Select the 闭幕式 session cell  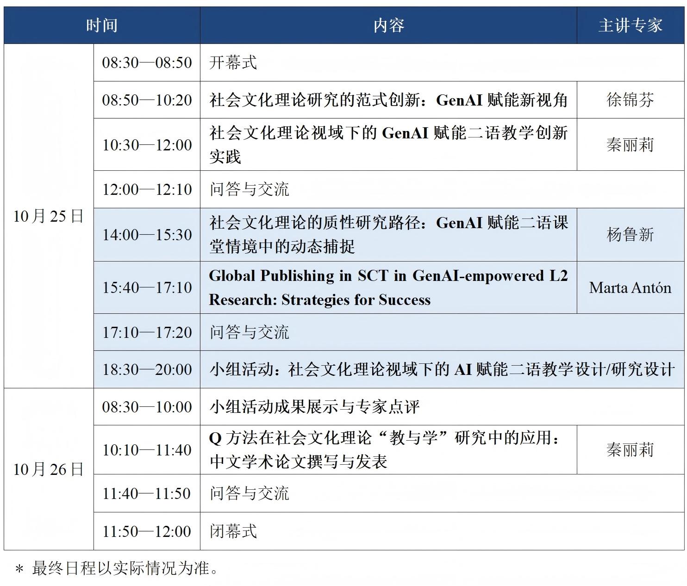[233, 531]
